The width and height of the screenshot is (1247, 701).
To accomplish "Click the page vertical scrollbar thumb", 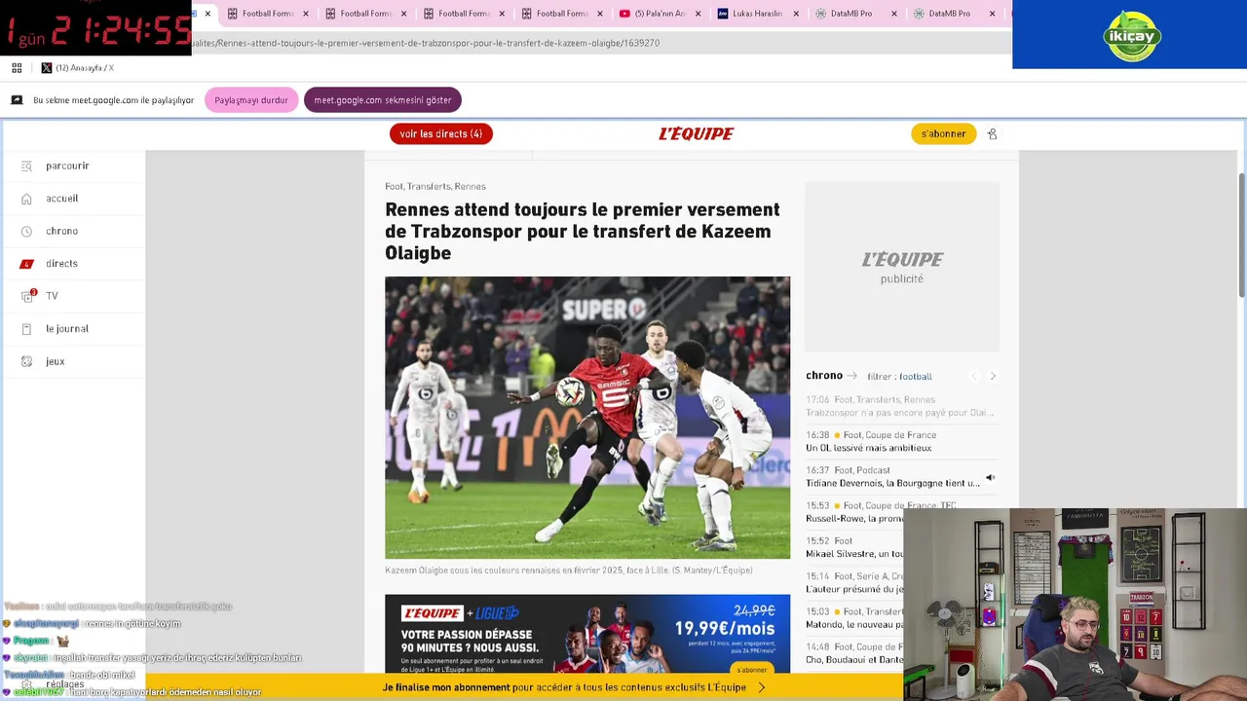I will click(1241, 236).
